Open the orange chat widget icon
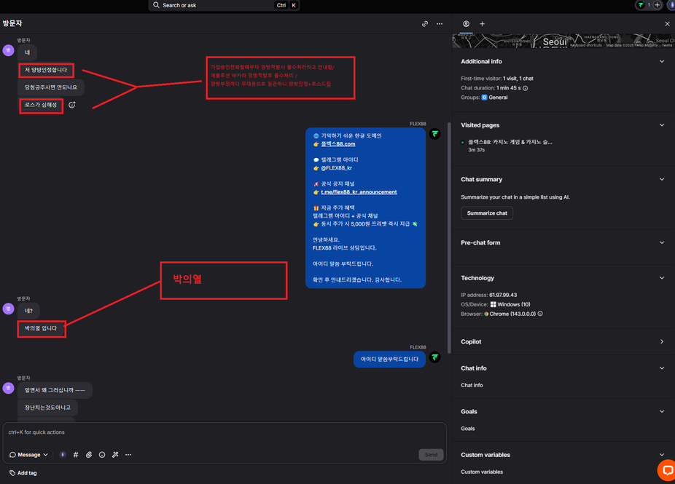The height and width of the screenshot is (484, 675). [666, 470]
